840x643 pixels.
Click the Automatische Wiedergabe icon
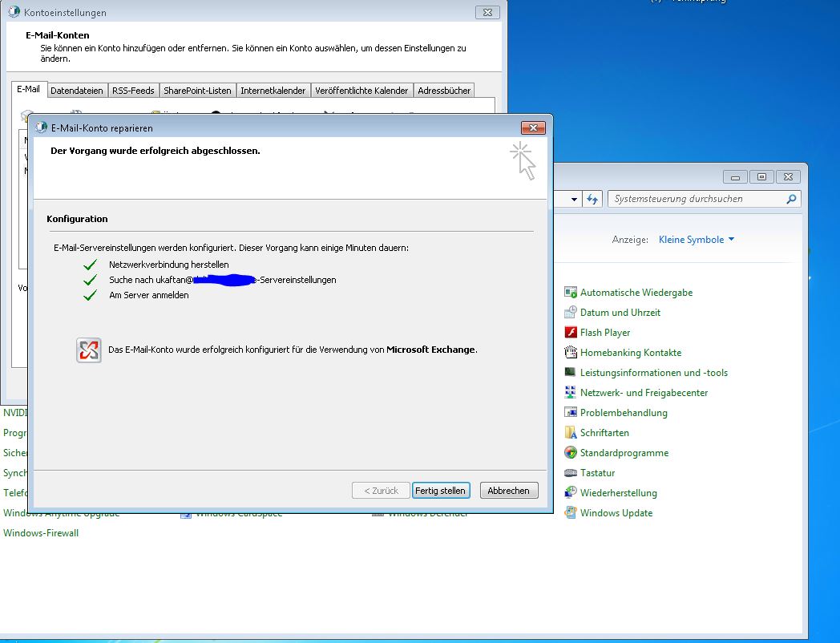point(571,293)
